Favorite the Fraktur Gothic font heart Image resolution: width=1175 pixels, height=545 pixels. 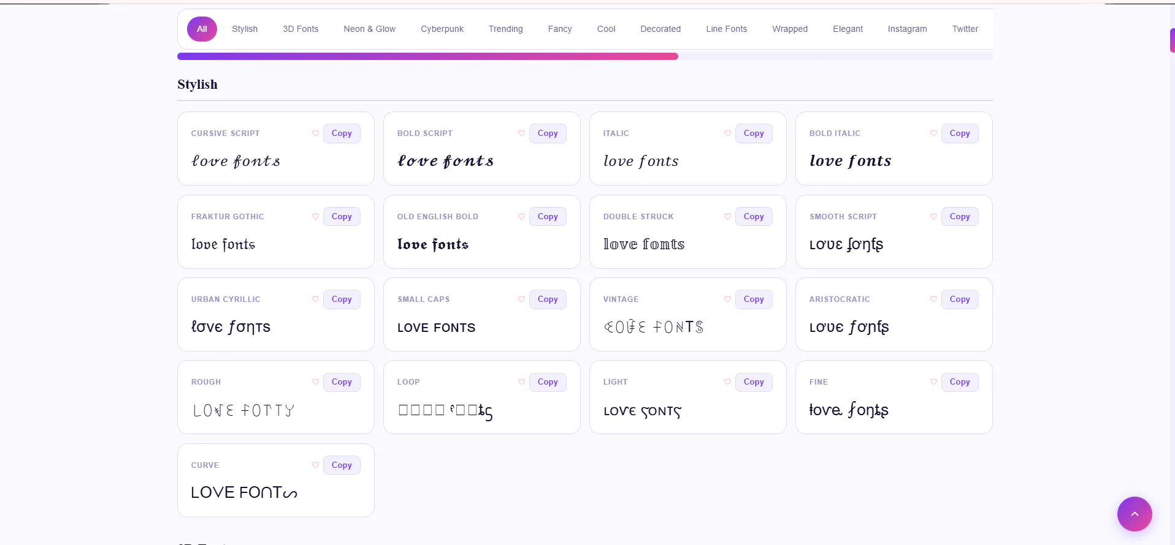click(315, 217)
